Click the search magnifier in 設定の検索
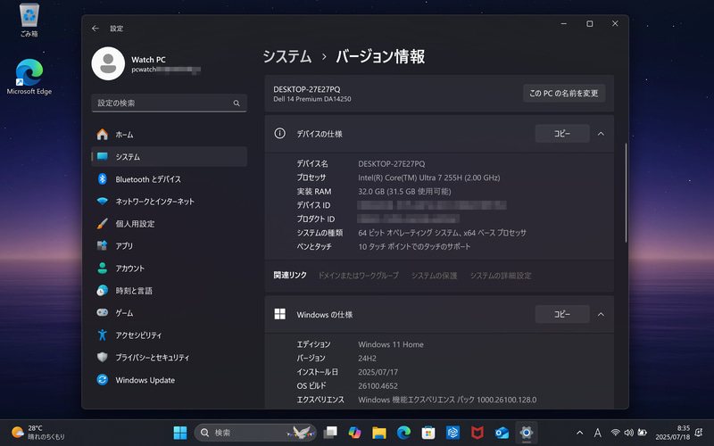The height and width of the screenshot is (446, 714). pyautogui.click(x=237, y=103)
